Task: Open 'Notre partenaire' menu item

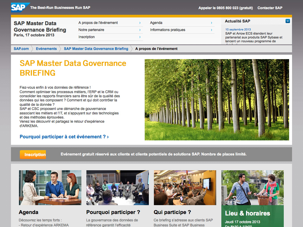Action: (111, 30)
